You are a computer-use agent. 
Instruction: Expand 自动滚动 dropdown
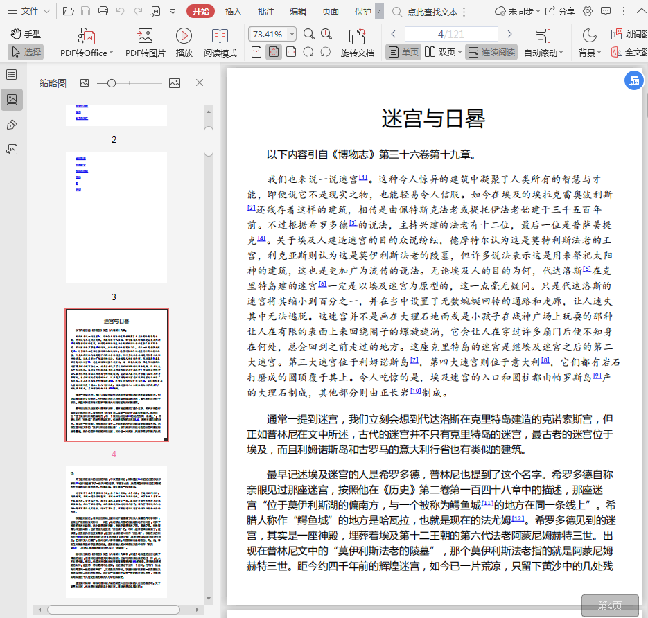tap(561, 53)
